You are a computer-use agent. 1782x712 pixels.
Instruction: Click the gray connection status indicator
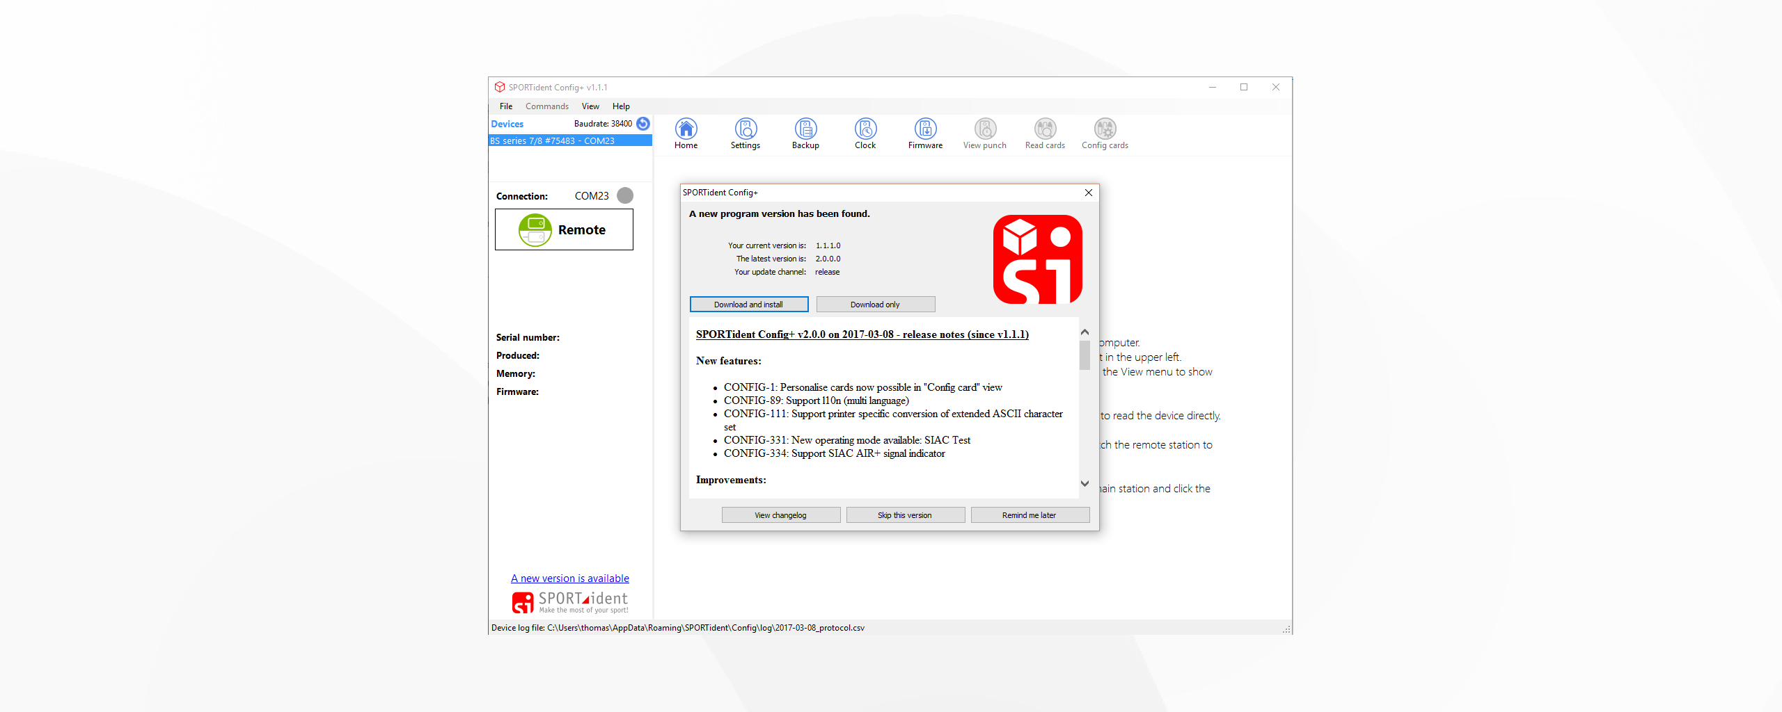[x=625, y=195]
